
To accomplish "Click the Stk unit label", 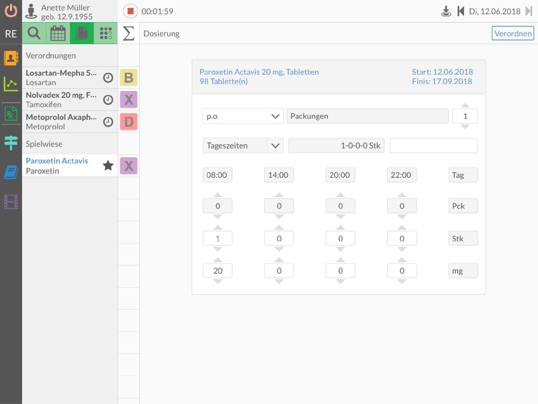I will (x=463, y=238).
